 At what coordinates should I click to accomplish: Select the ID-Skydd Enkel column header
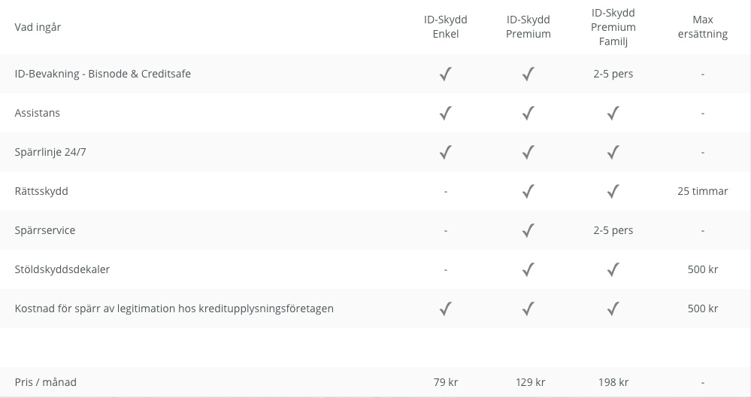tap(446, 27)
